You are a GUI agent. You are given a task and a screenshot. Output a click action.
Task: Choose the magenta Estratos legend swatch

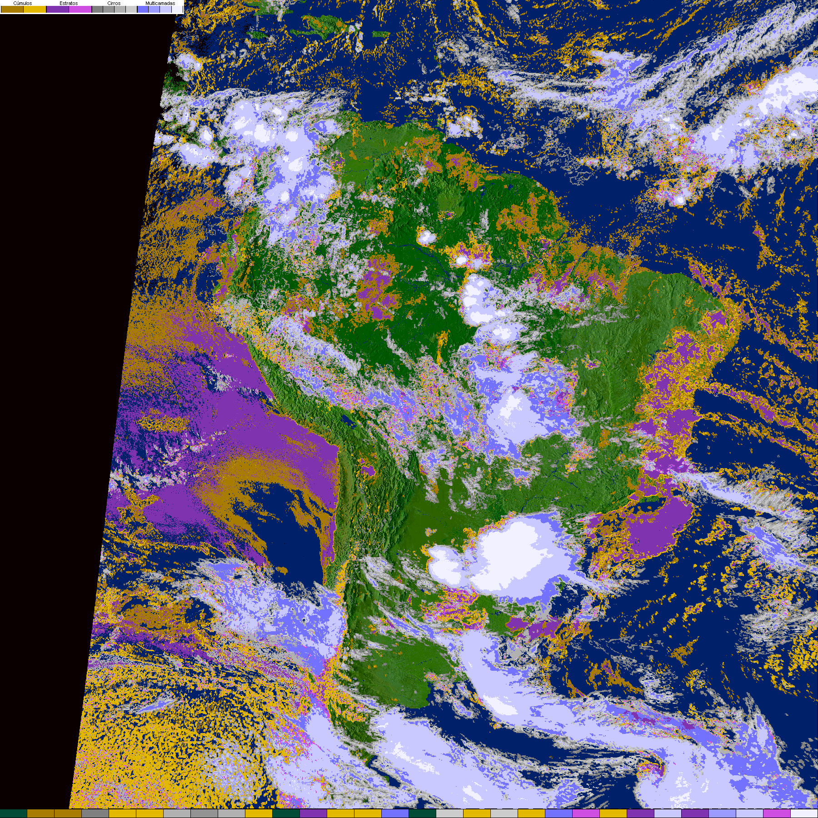[80, 10]
